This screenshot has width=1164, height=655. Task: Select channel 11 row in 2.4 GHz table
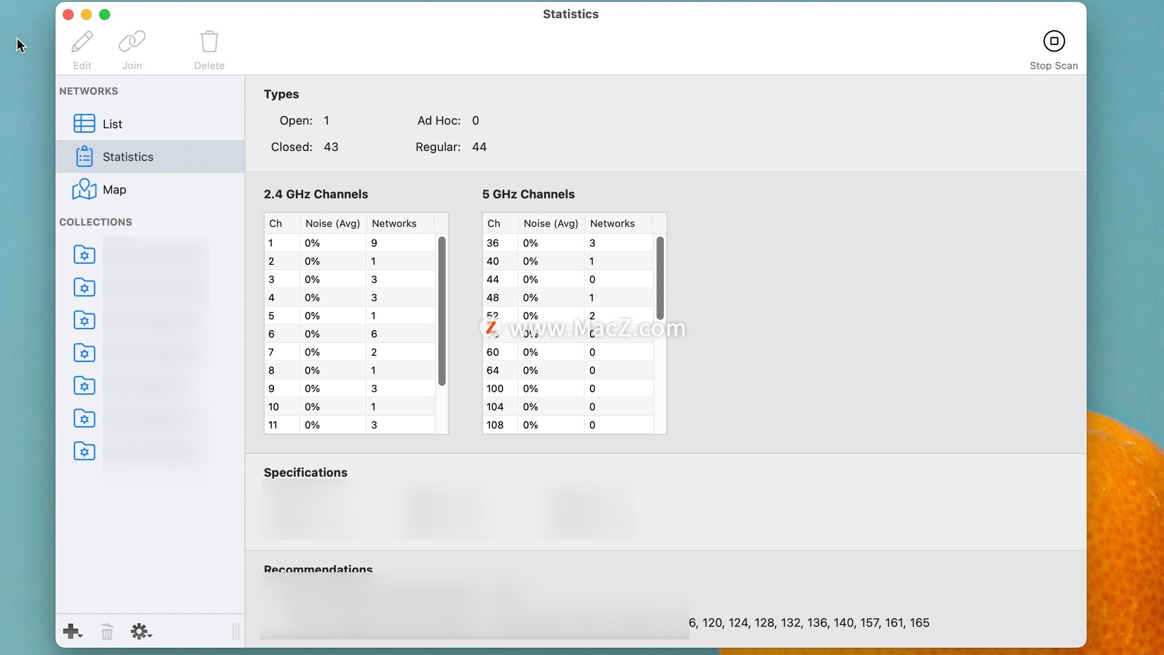tap(350, 425)
